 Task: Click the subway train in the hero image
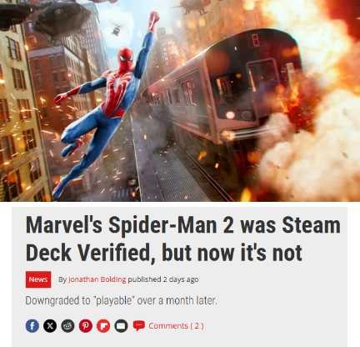click(222, 92)
